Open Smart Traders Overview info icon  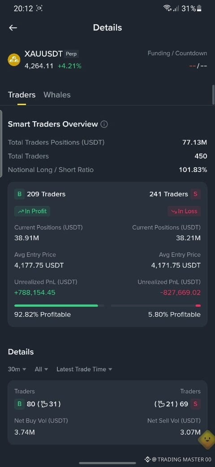click(x=104, y=124)
